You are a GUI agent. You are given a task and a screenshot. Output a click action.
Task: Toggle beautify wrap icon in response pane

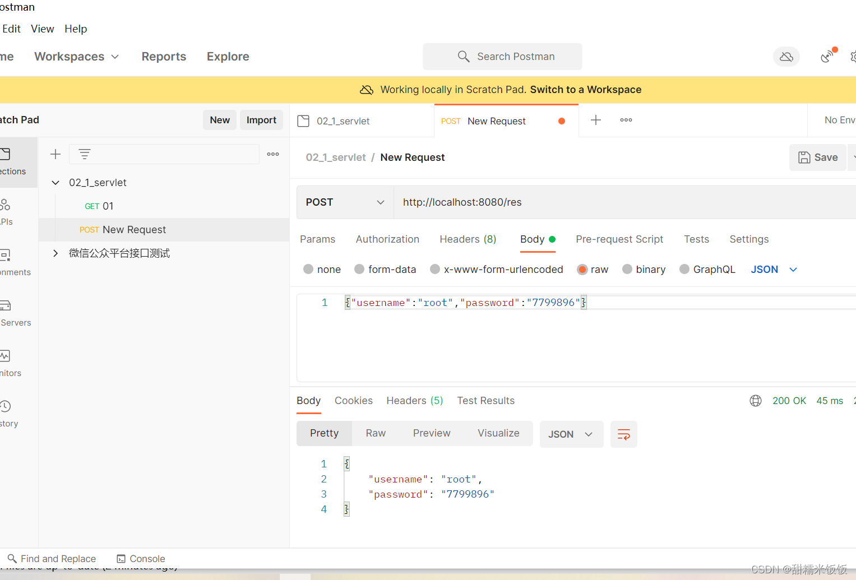pos(623,434)
